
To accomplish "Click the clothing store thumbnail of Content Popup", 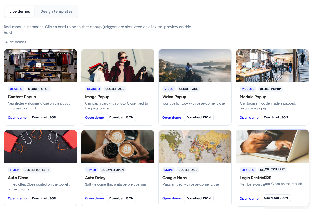I will pos(40,66).
